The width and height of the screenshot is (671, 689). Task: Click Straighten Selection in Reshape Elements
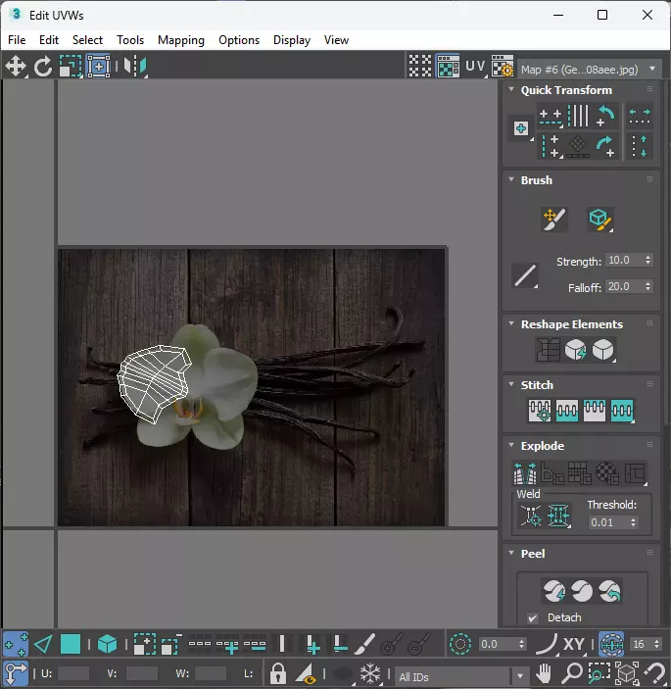point(548,350)
